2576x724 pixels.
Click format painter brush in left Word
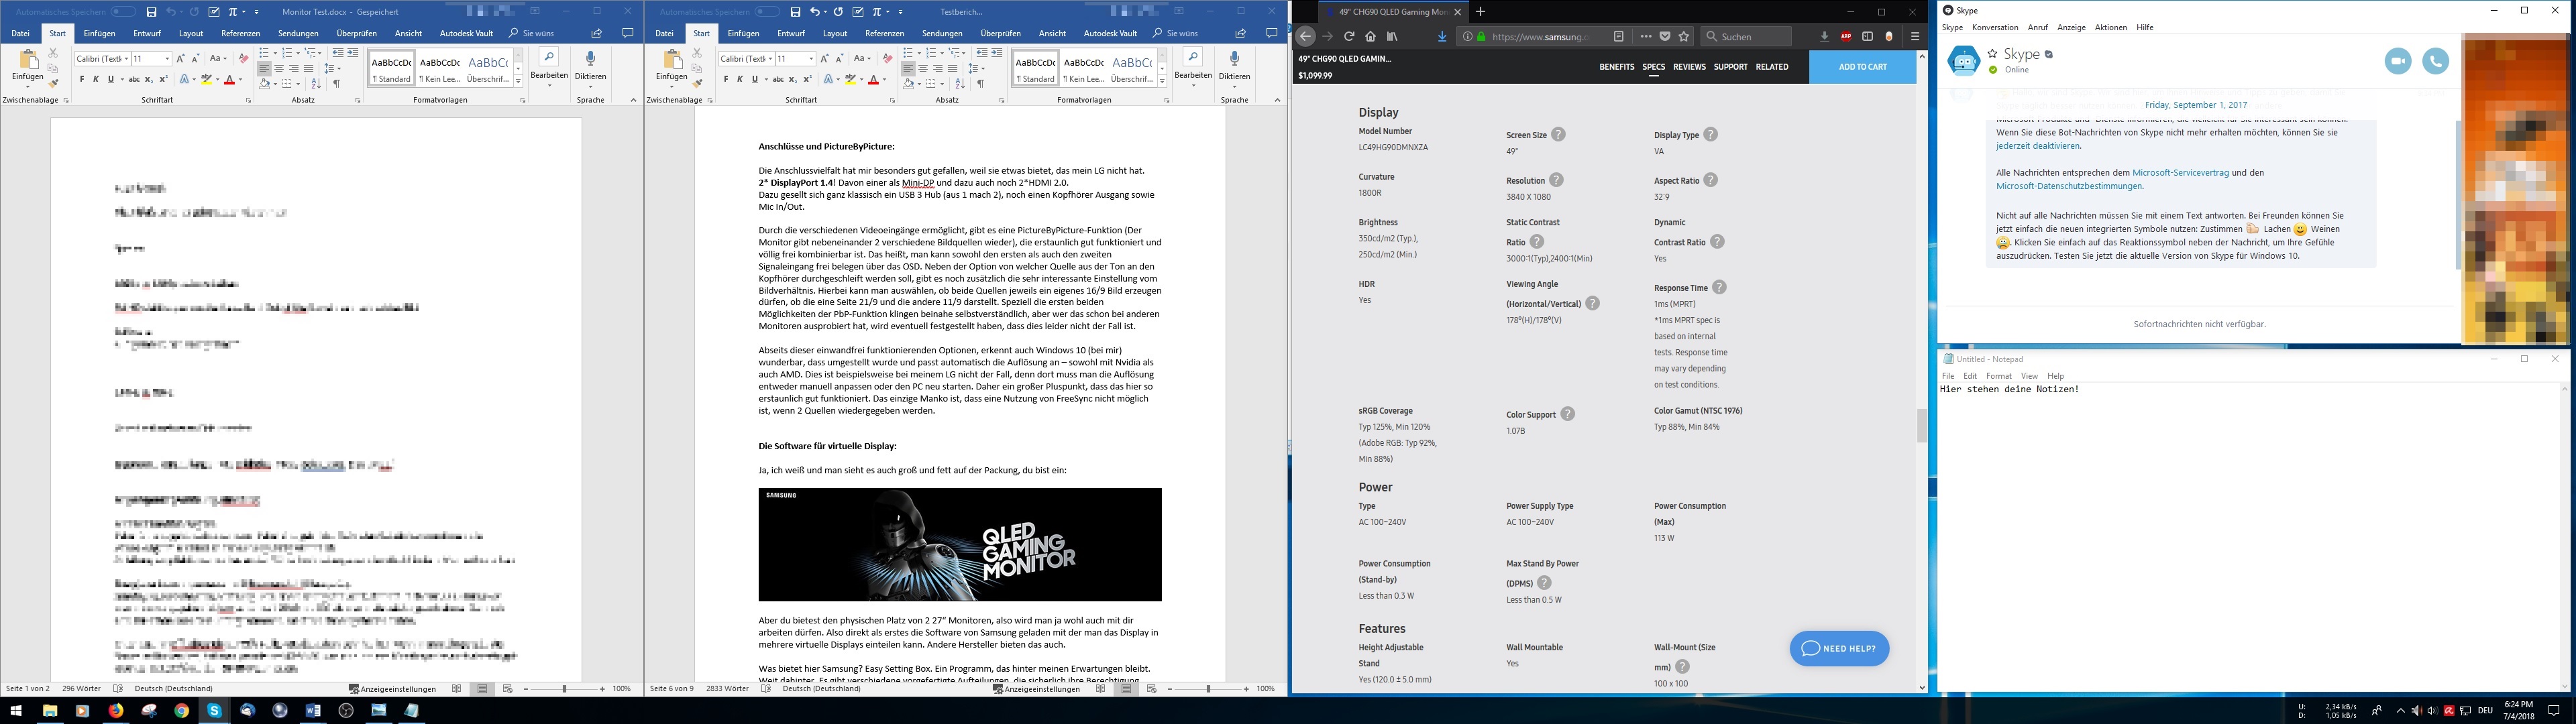[53, 84]
